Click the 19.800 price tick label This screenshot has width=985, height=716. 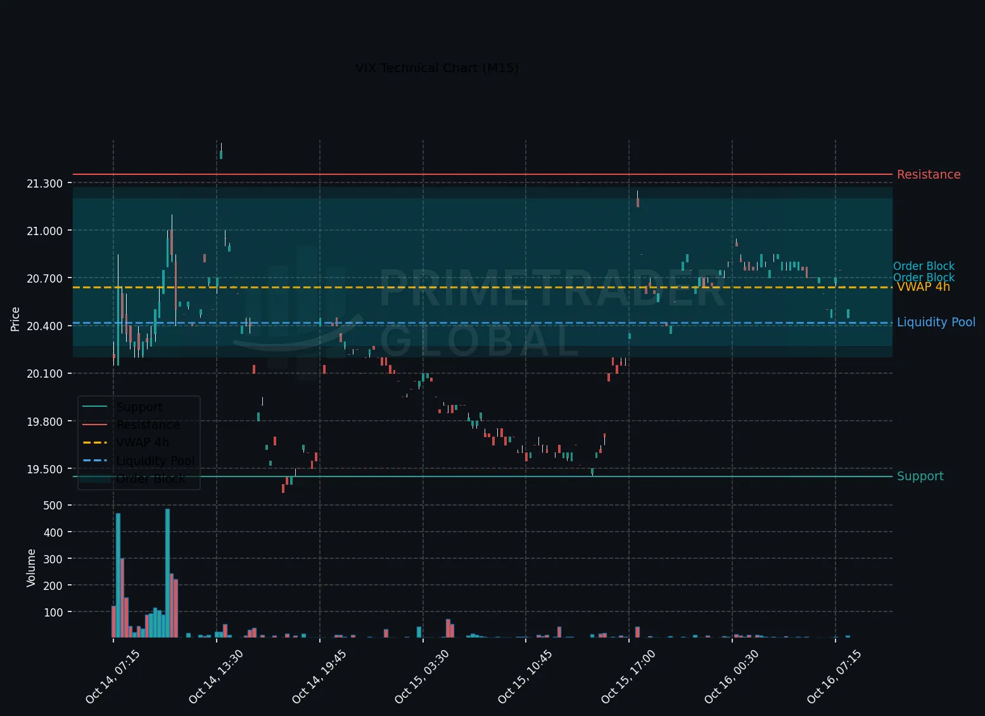coord(44,422)
